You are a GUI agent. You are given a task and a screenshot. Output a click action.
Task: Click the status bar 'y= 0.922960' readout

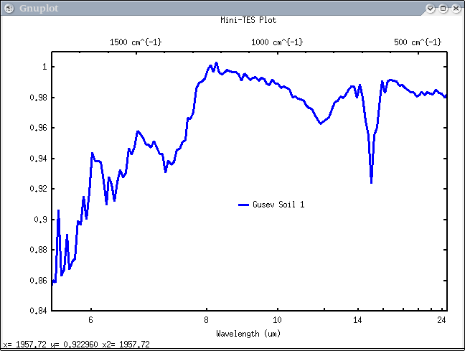pos(74,345)
